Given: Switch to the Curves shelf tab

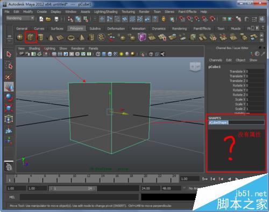Looking at the screenshot, I should click(39, 29).
